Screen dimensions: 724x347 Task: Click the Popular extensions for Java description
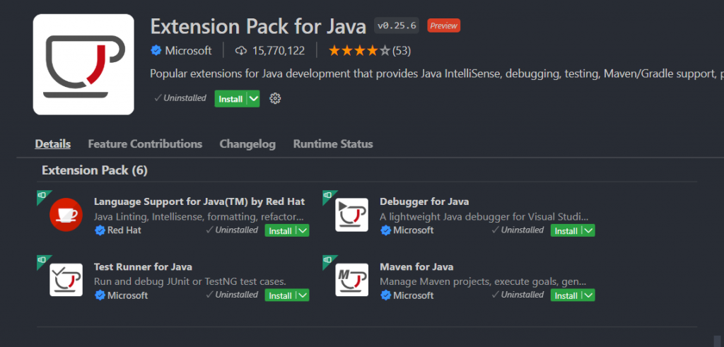pyautogui.click(x=437, y=73)
